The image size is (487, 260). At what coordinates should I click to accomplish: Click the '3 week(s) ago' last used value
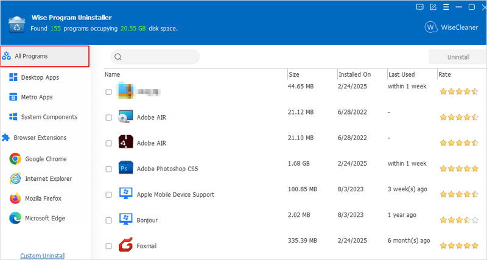pyautogui.click(x=407, y=189)
